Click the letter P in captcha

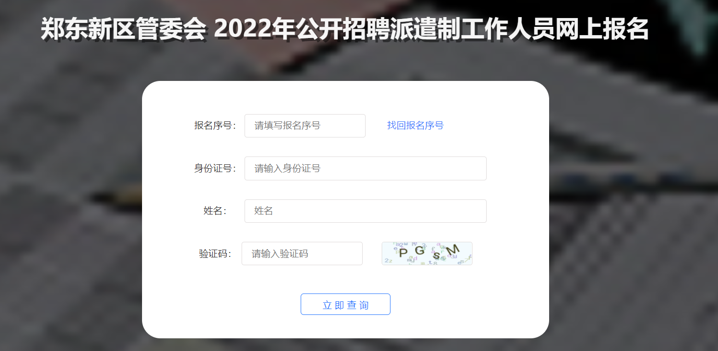point(403,253)
